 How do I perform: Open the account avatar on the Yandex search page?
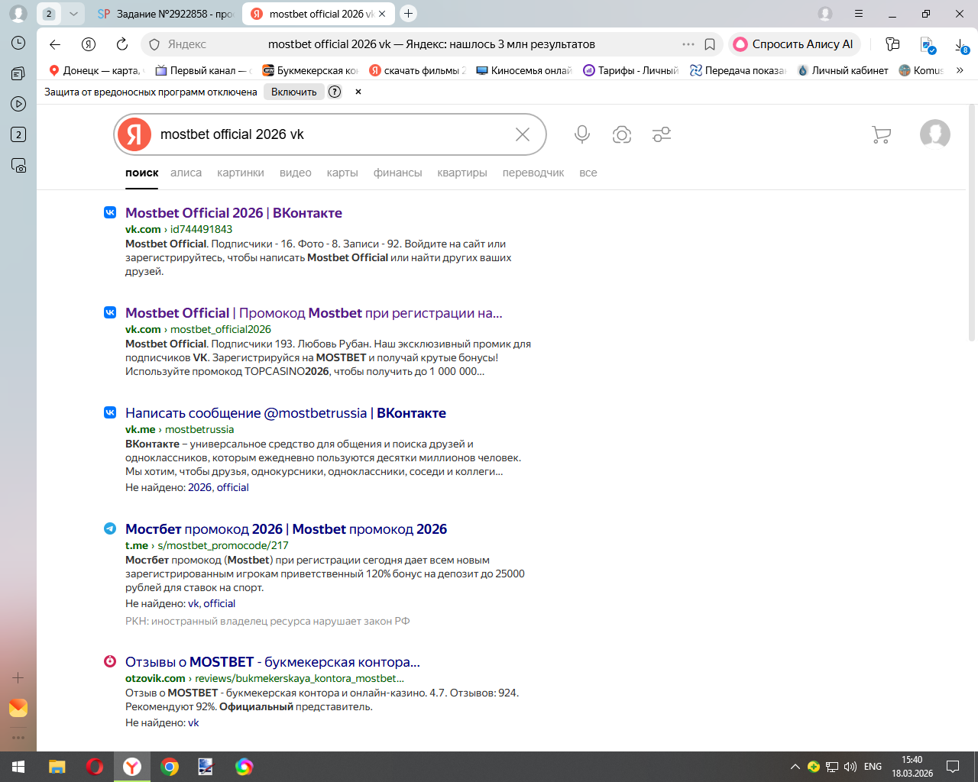click(x=935, y=134)
